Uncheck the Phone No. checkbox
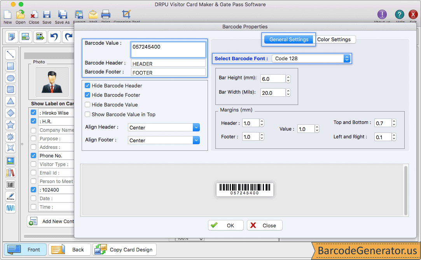This screenshot has height=260, width=421. coord(33,155)
